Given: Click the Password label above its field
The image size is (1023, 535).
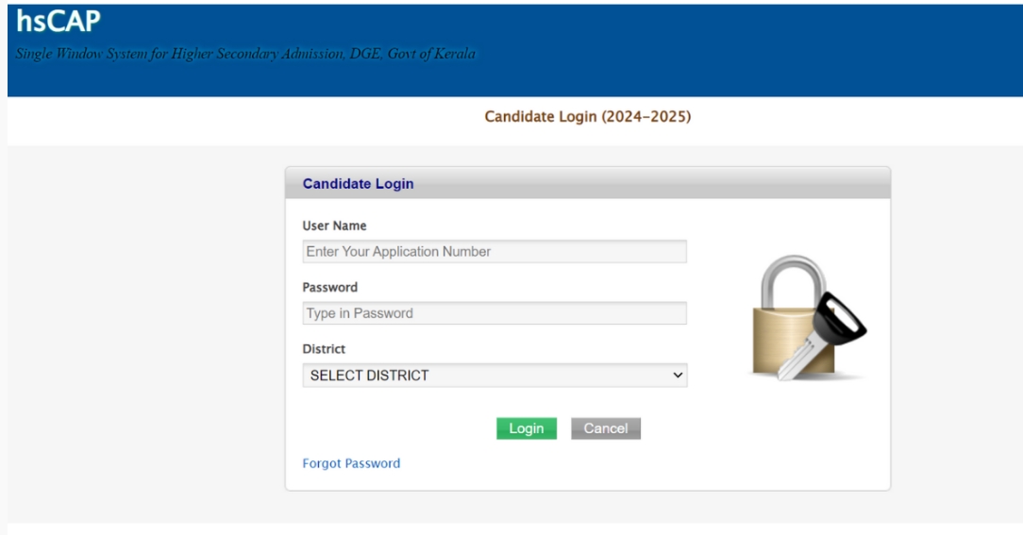Looking at the screenshot, I should (329, 287).
